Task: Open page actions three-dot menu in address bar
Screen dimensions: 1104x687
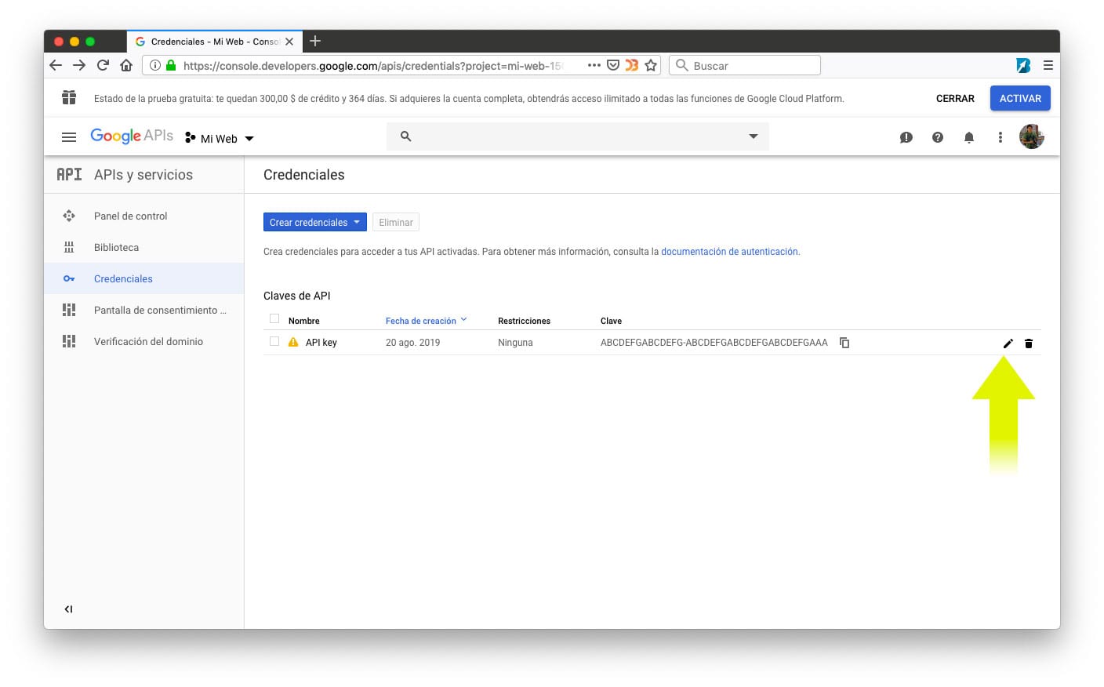Action: (594, 65)
